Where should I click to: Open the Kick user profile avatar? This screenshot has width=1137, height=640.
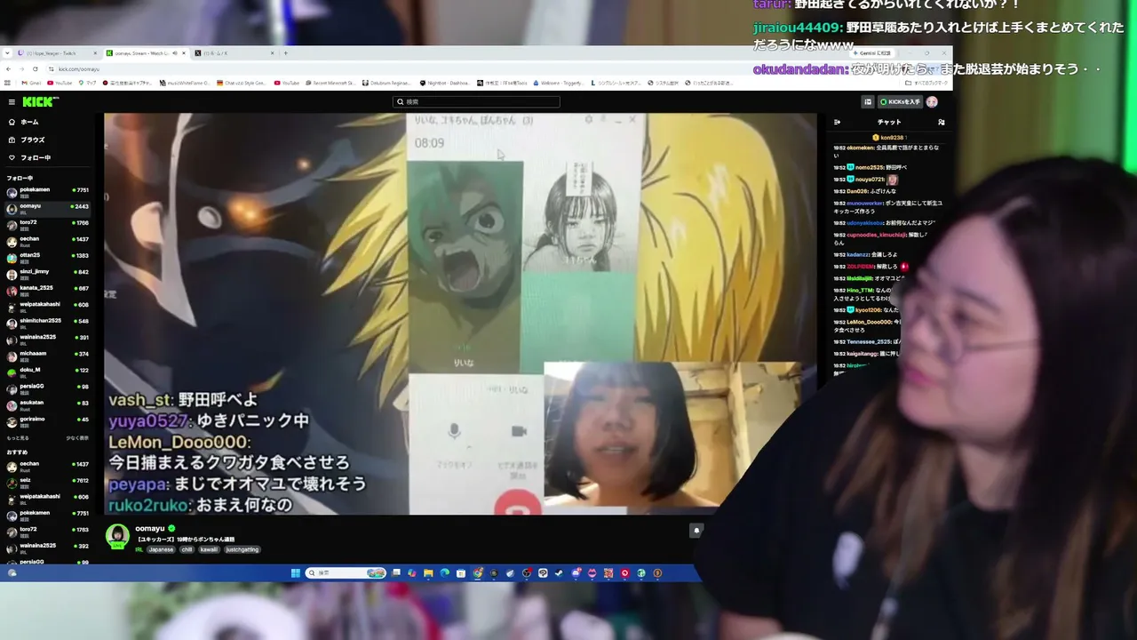coord(932,102)
